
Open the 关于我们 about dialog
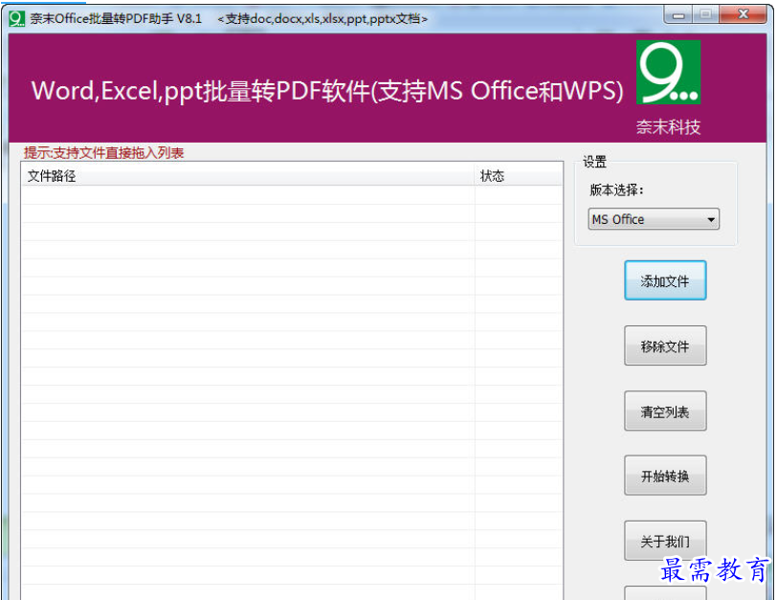665,541
